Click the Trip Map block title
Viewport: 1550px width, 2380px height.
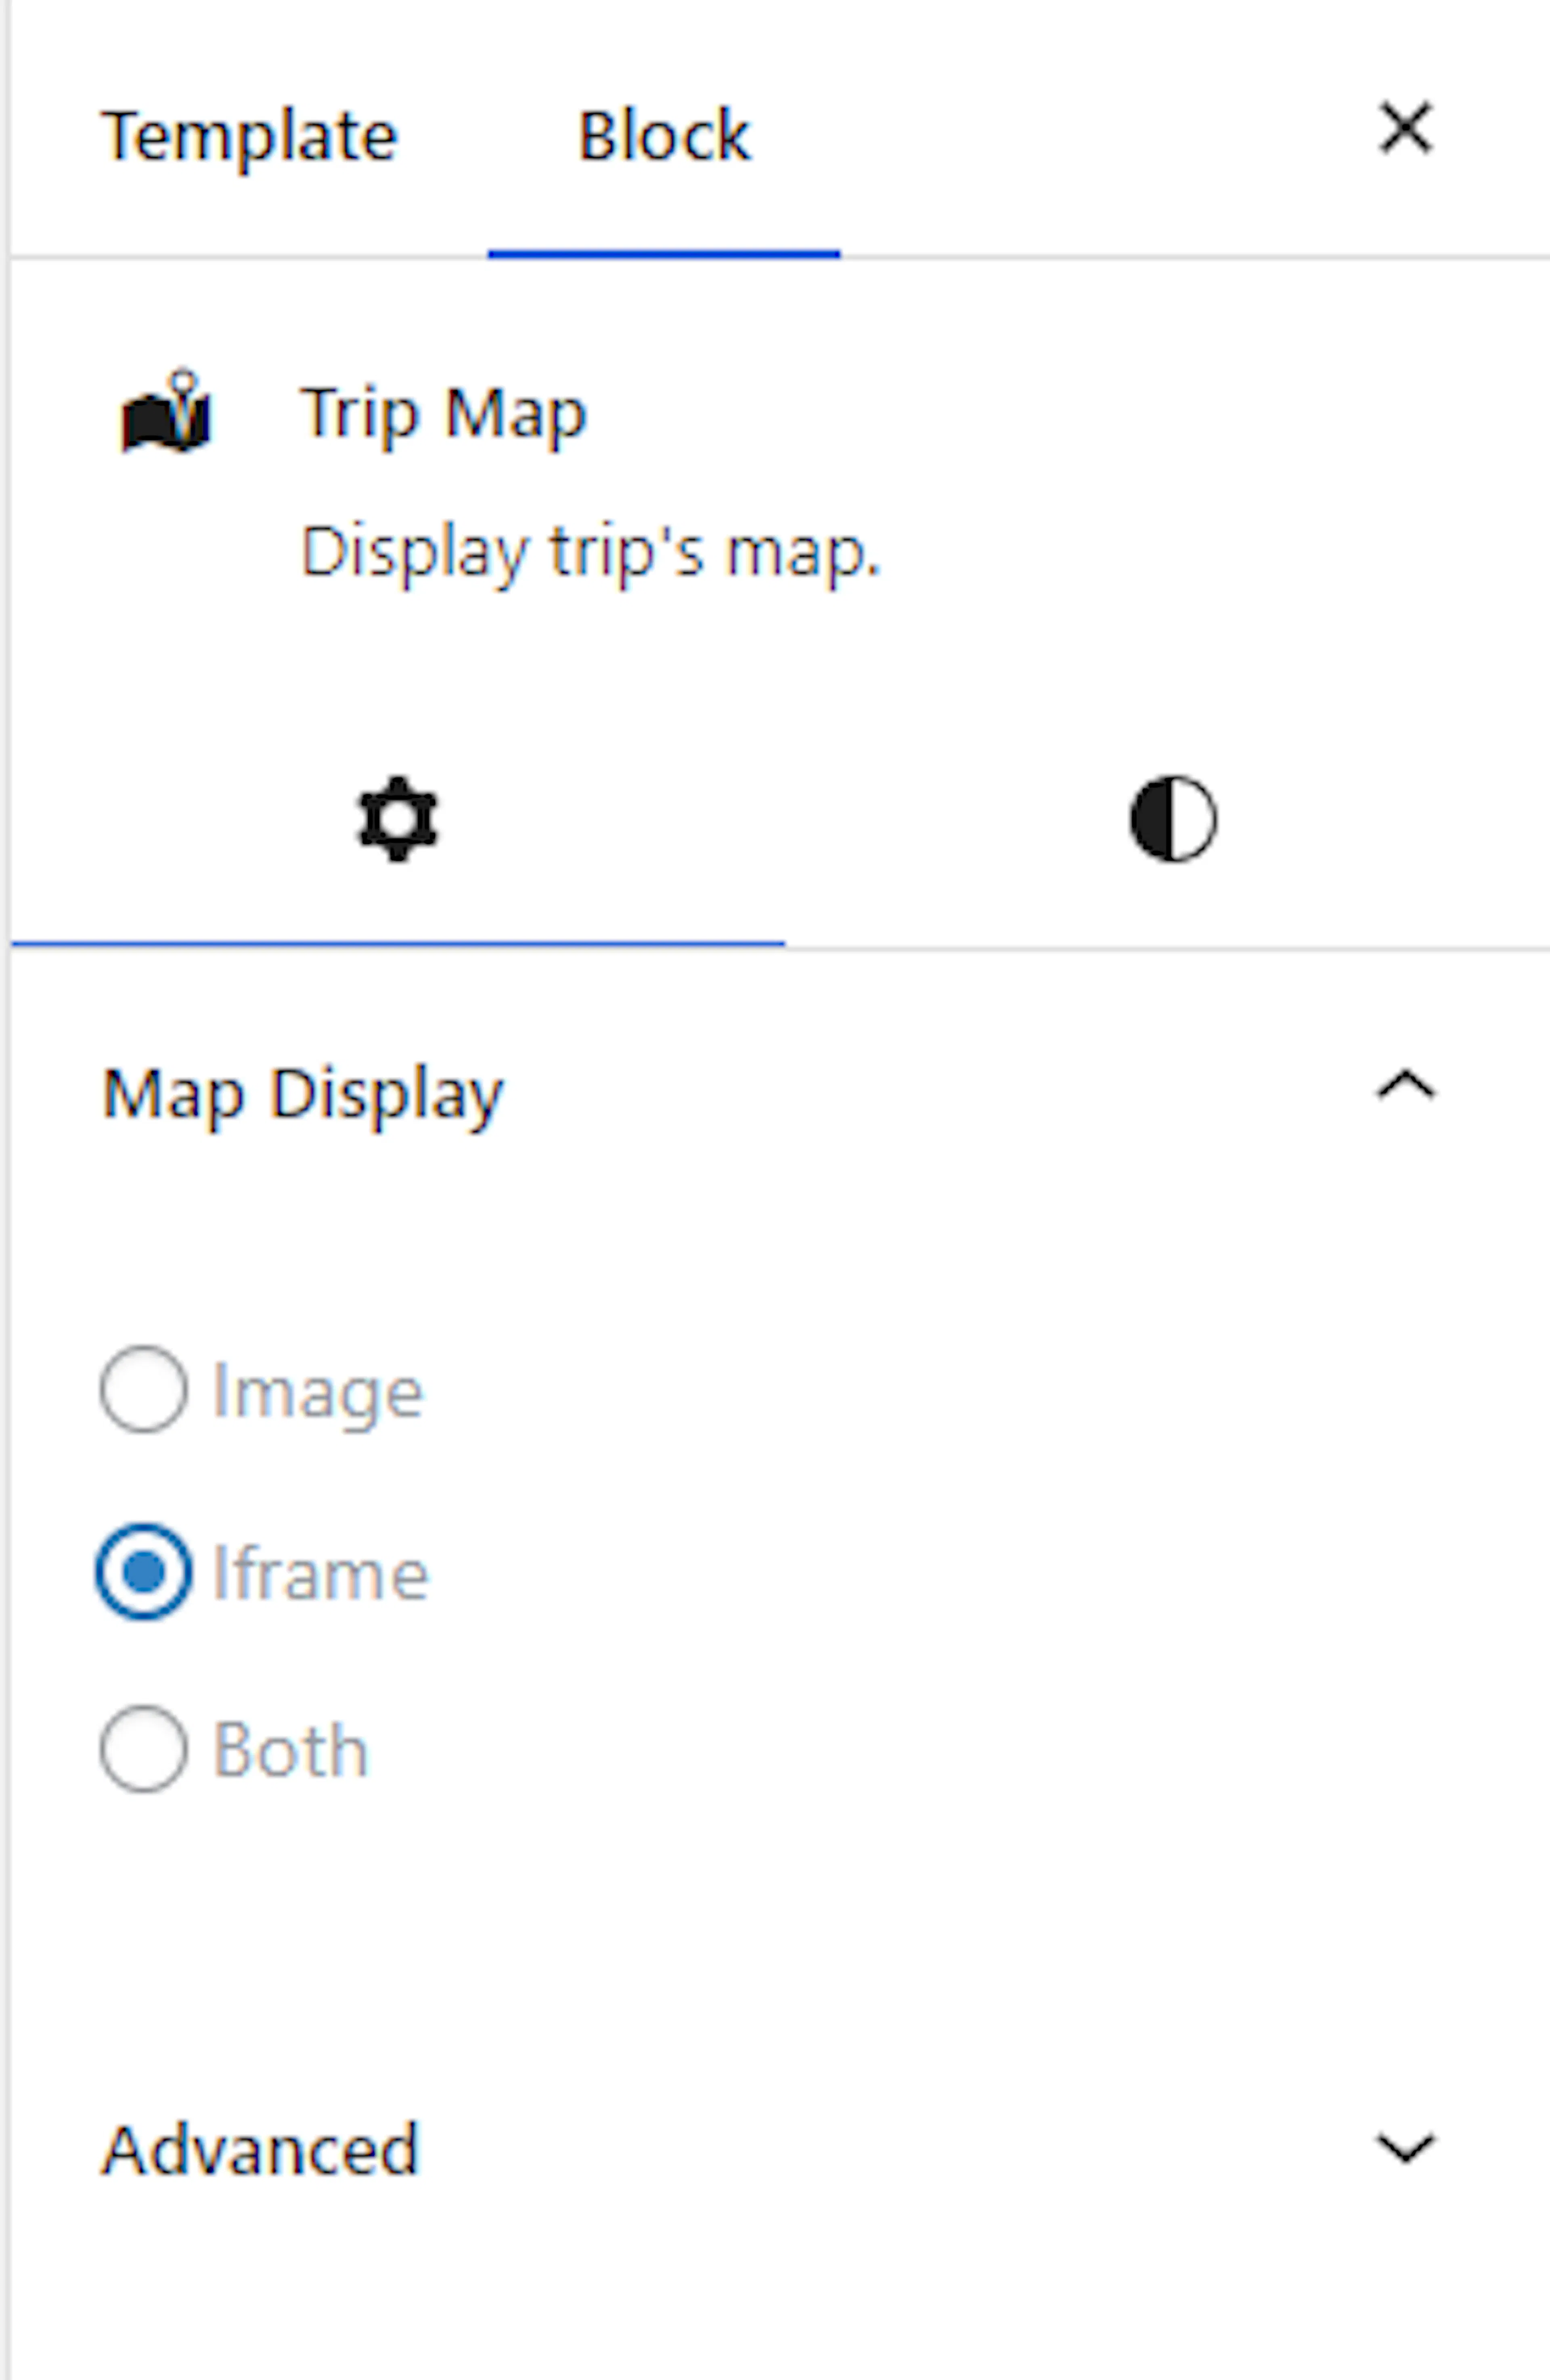(x=443, y=412)
